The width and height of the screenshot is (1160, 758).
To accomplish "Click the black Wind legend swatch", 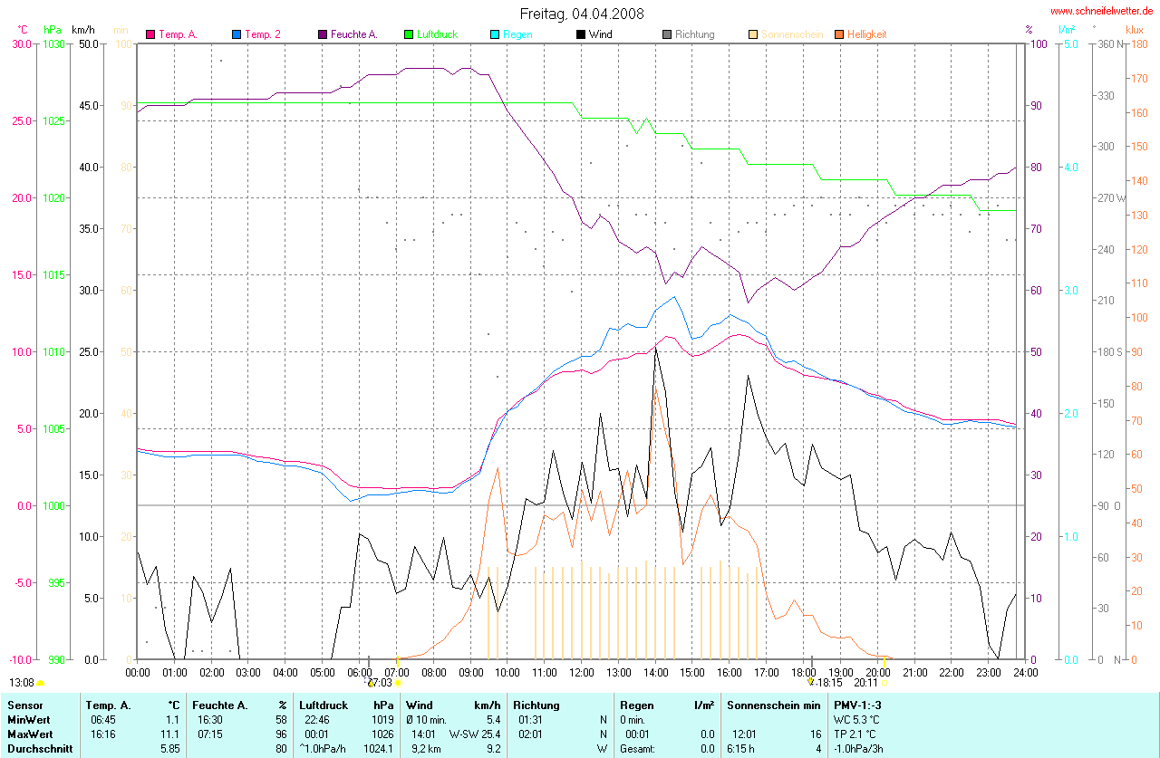I will [581, 34].
